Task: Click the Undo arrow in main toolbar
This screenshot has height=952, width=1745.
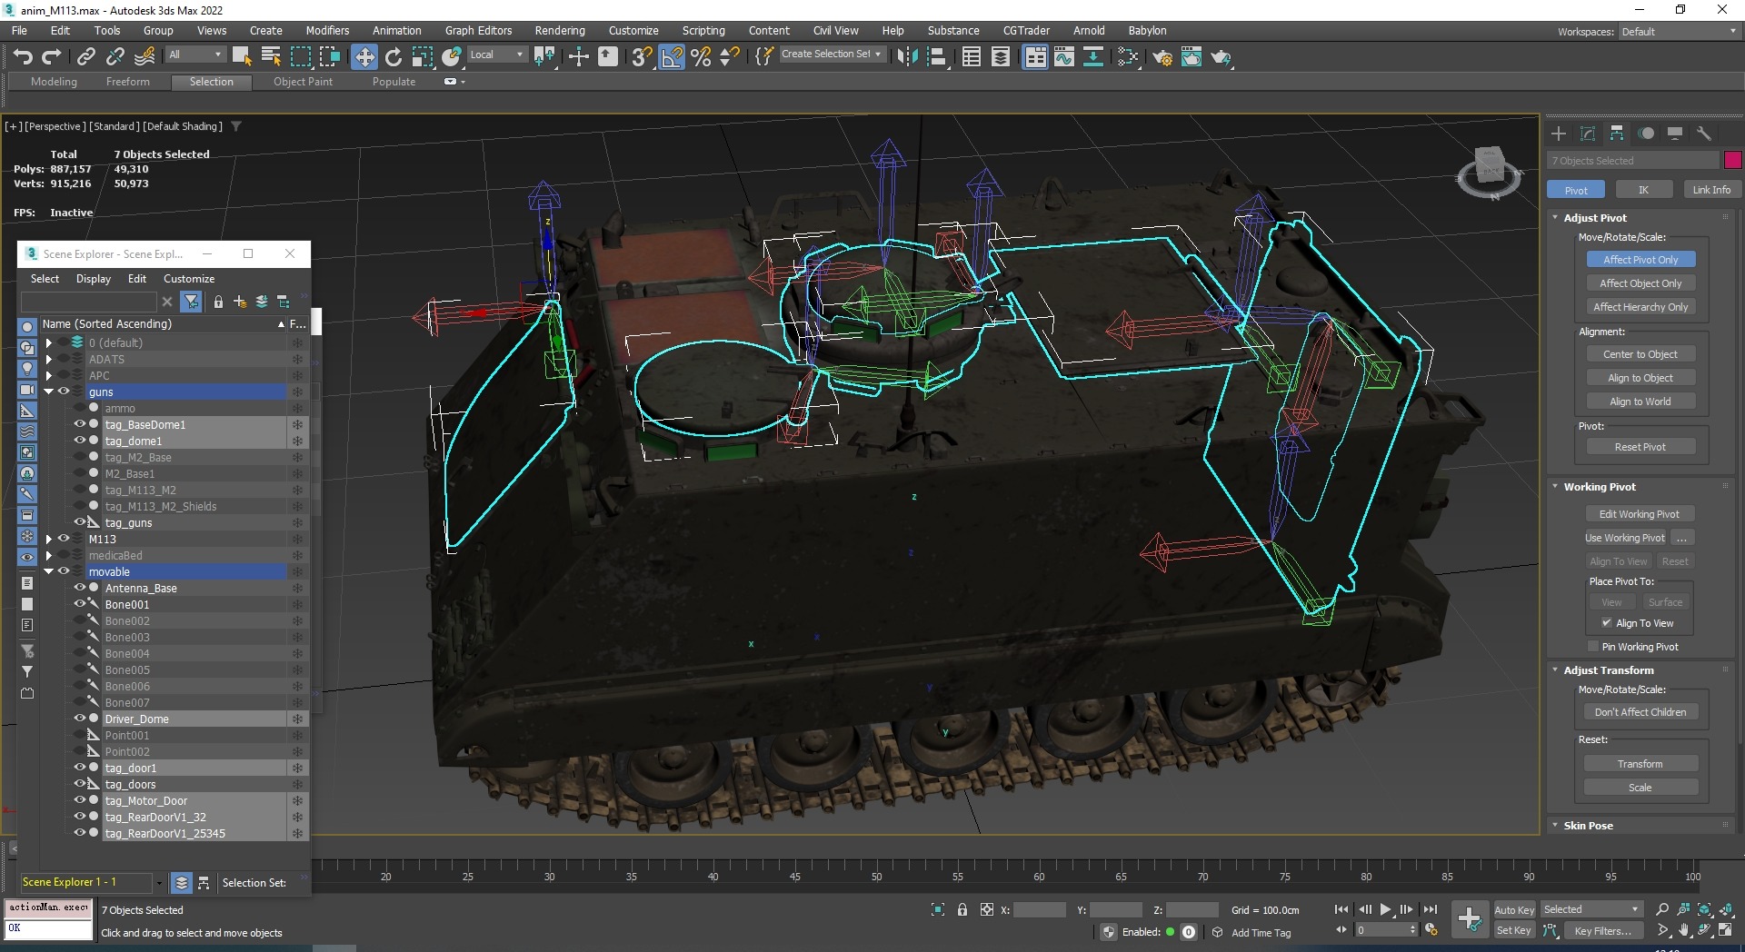Action: 23,56
